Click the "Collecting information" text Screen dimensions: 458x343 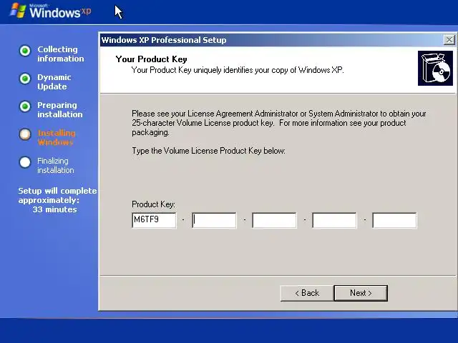[60, 54]
